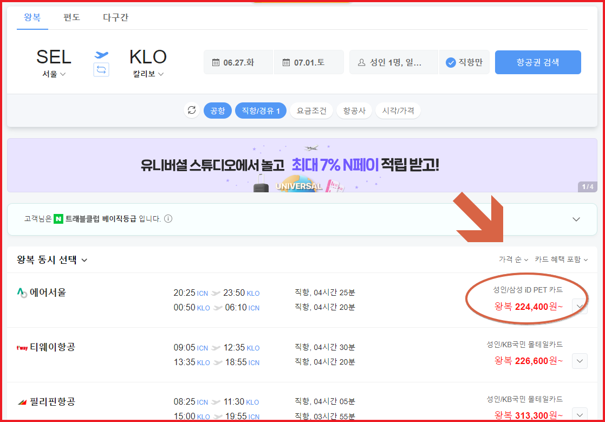
Task: Reset filters with the refresh icon
Action: point(192,111)
